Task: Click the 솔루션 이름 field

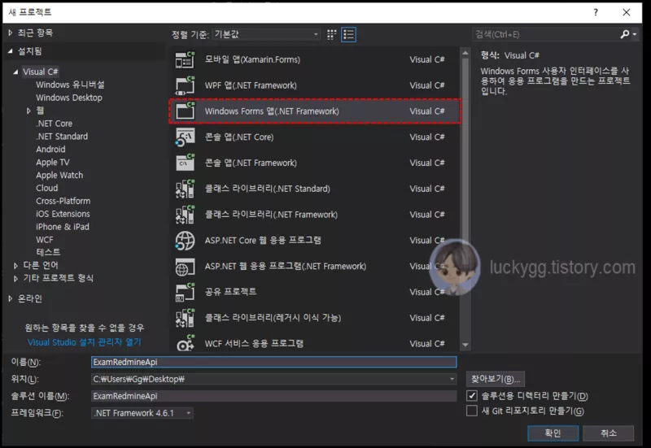Action: 274,396
